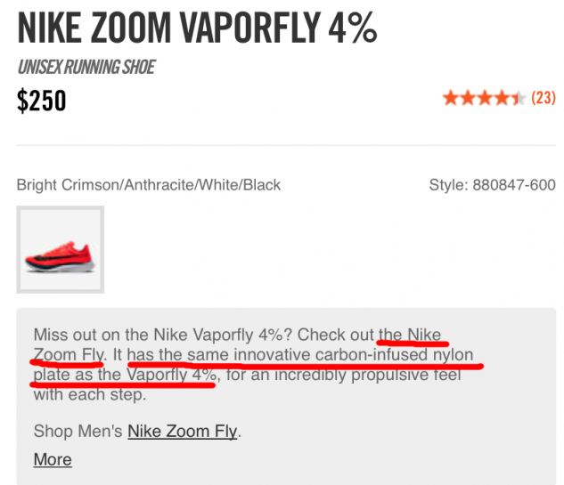Screen dimensions: 564x485
Task: Click the fourth orange rating star
Action: (501, 99)
